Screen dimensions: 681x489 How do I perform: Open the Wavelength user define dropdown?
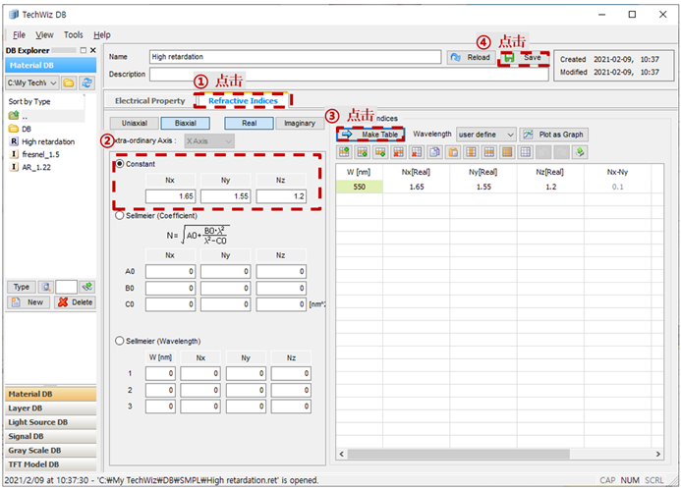click(485, 135)
